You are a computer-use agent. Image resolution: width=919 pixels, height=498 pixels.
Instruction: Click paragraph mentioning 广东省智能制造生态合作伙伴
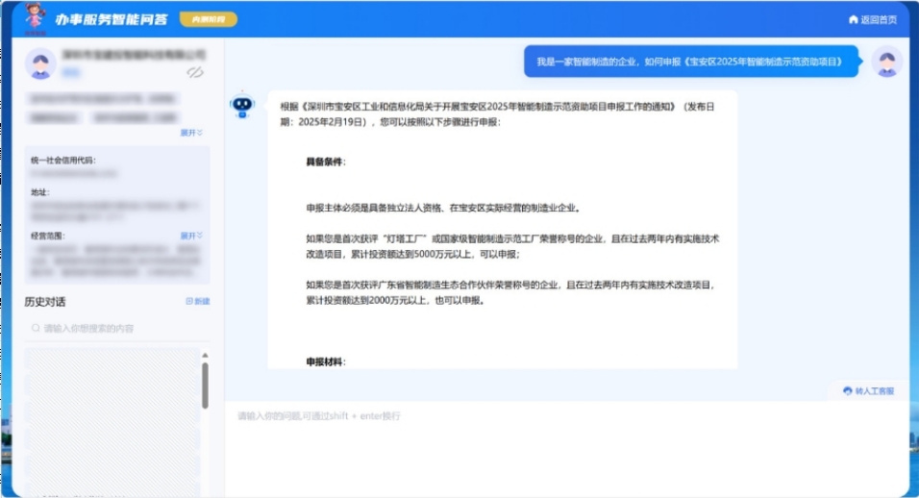[510, 293]
